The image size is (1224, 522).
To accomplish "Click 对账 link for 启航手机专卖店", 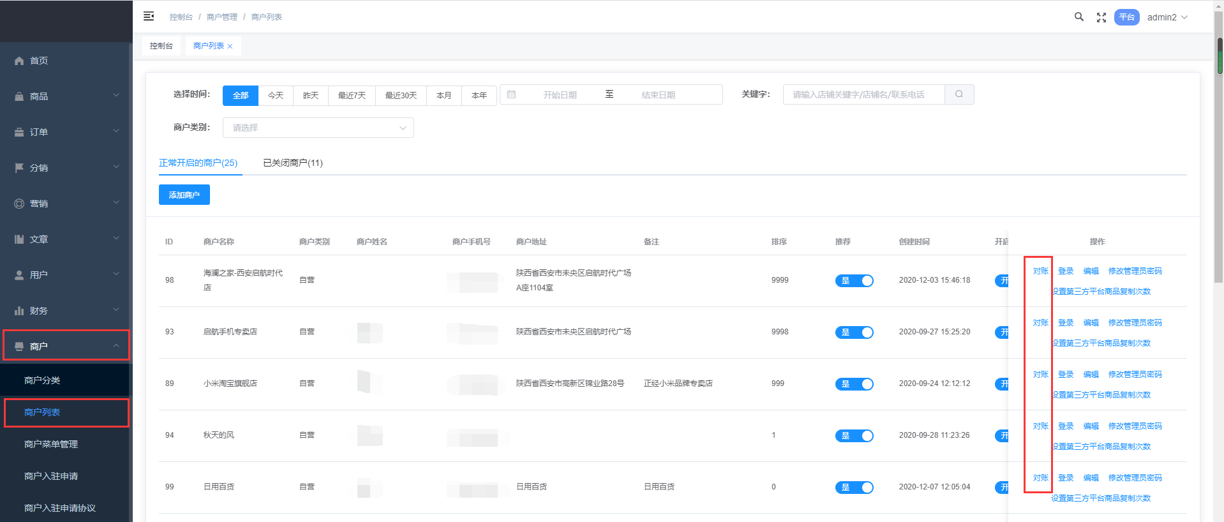I will pos(1040,323).
